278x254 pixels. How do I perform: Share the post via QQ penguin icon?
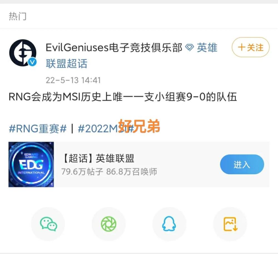[169, 224]
